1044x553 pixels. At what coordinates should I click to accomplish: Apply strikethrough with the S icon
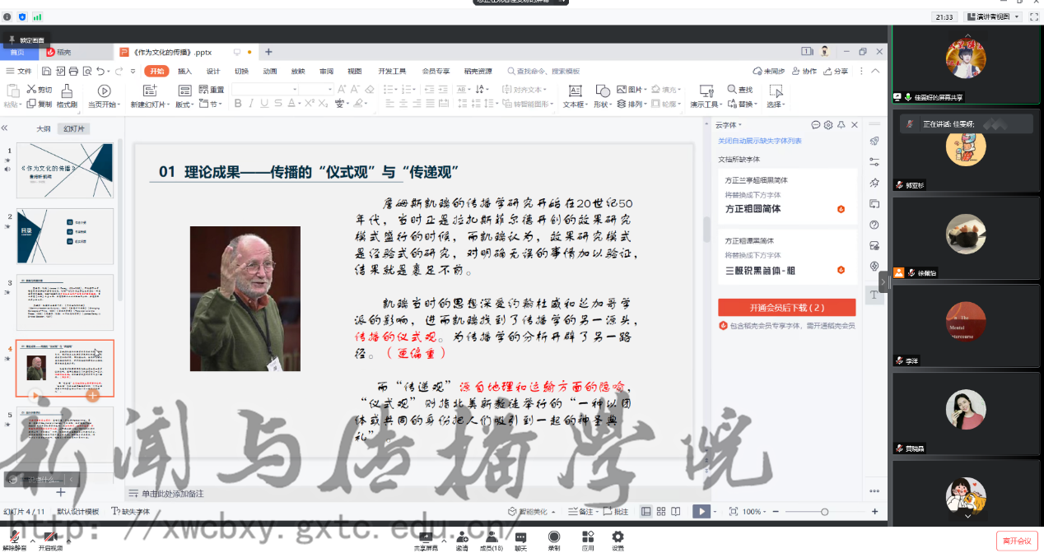(278, 104)
